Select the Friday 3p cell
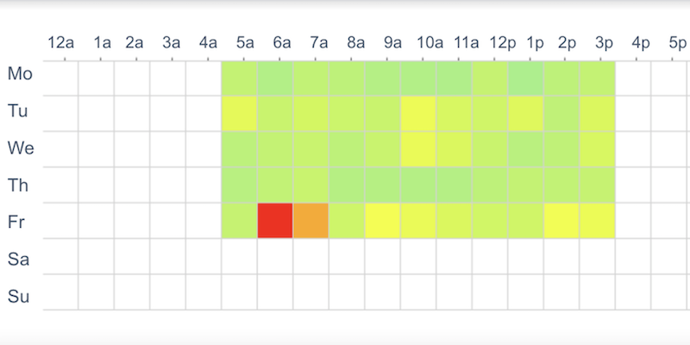 click(598, 221)
